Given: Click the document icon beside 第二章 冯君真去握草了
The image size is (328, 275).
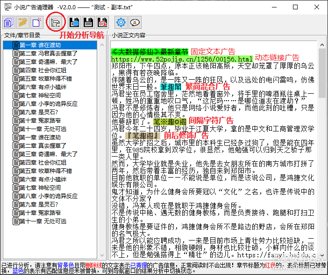Looking at the screenshot, I should point(16,54).
